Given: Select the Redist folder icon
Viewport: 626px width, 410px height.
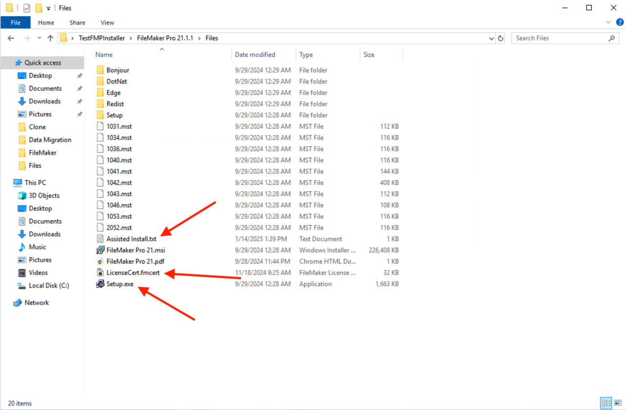Looking at the screenshot, I should [100, 104].
